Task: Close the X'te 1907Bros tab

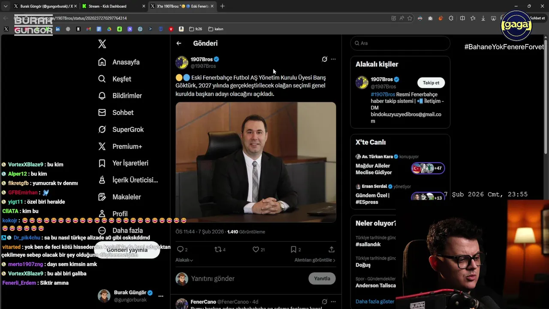Action: click(x=211, y=6)
